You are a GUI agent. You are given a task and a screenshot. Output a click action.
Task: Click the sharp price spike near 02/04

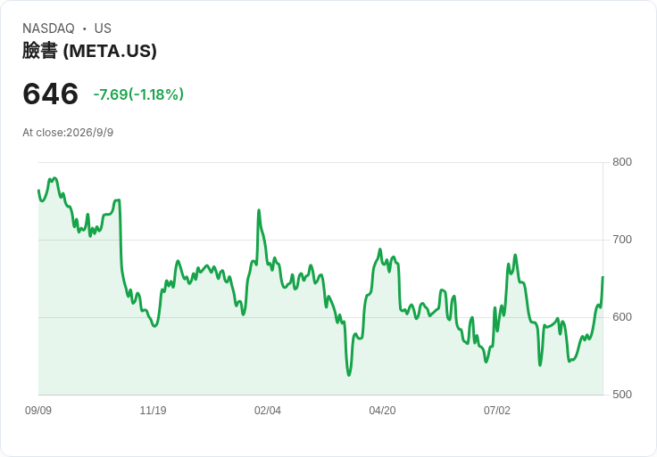tap(259, 210)
